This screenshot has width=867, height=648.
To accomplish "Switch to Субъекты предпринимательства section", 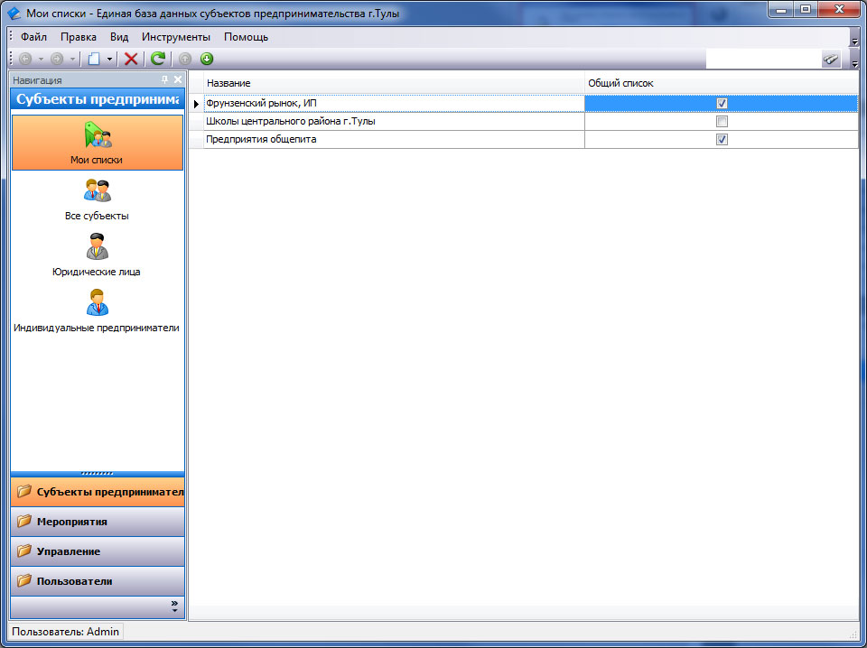I will click(98, 492).
